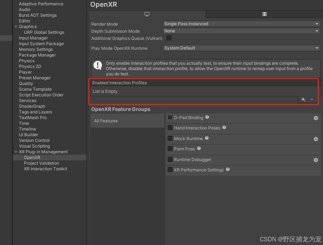Open Project Validation page
Image resolution: width=323 pixels, height=245 pixels.
click(x=41, y=163)
